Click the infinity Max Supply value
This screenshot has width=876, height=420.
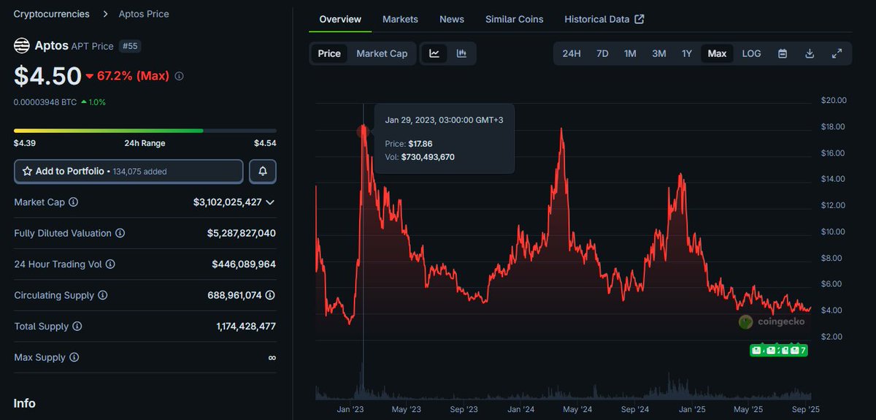[272, 358]
